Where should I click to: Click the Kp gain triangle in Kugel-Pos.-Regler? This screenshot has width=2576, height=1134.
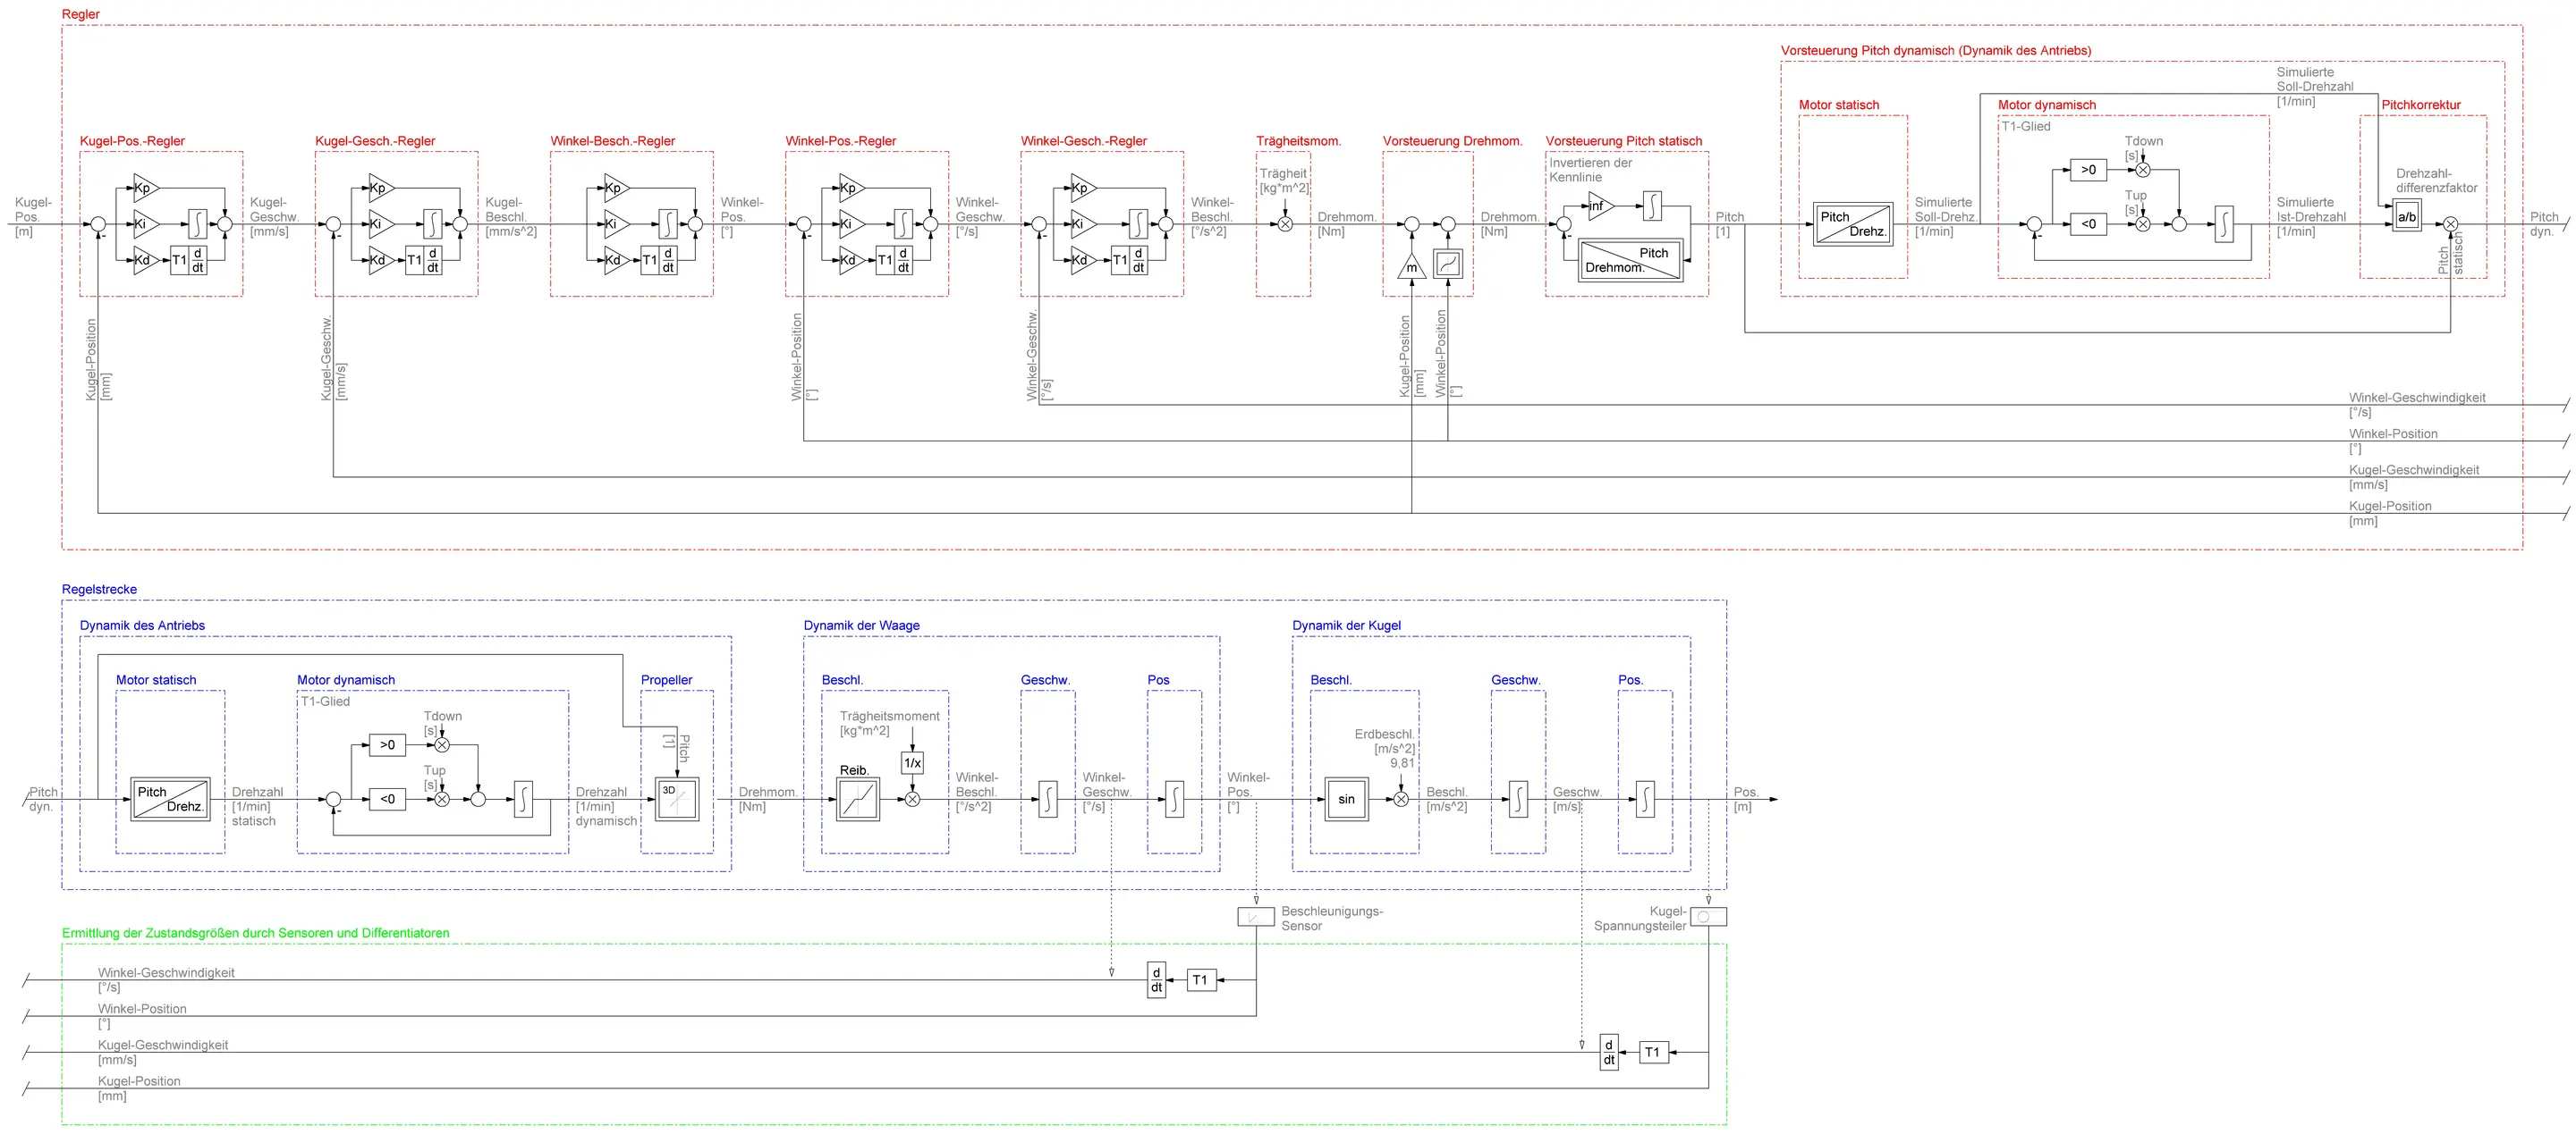click(145, 188)
